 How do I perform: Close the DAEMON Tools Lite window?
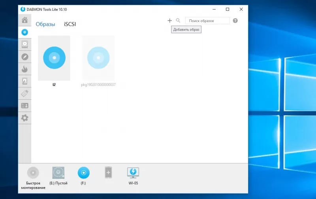click(241, 9)
